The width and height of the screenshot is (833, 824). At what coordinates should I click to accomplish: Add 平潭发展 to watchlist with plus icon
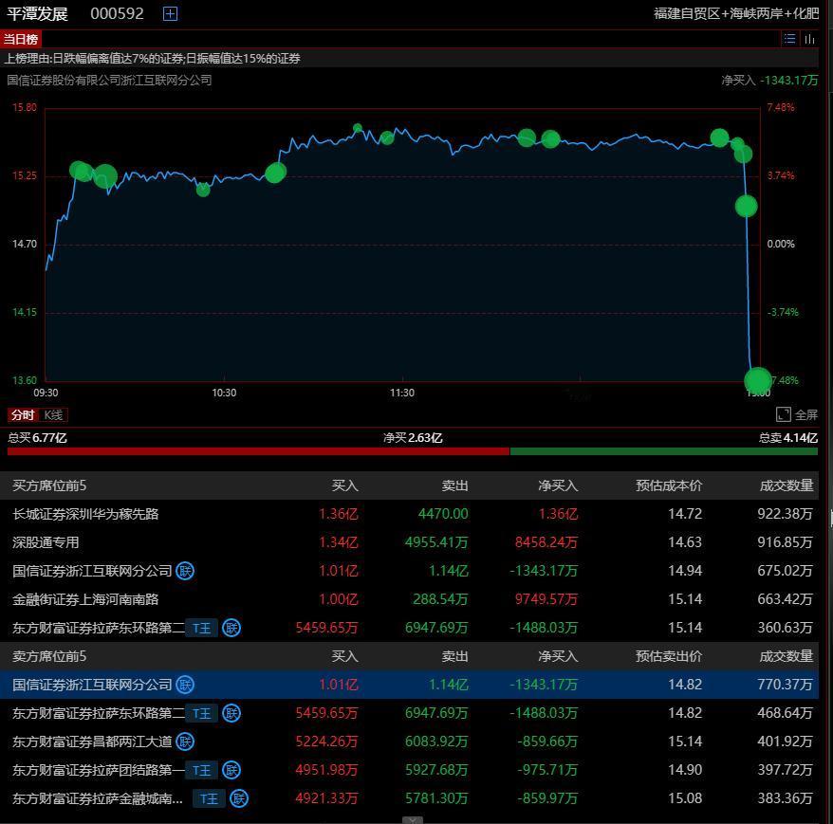tap(170, 14)
